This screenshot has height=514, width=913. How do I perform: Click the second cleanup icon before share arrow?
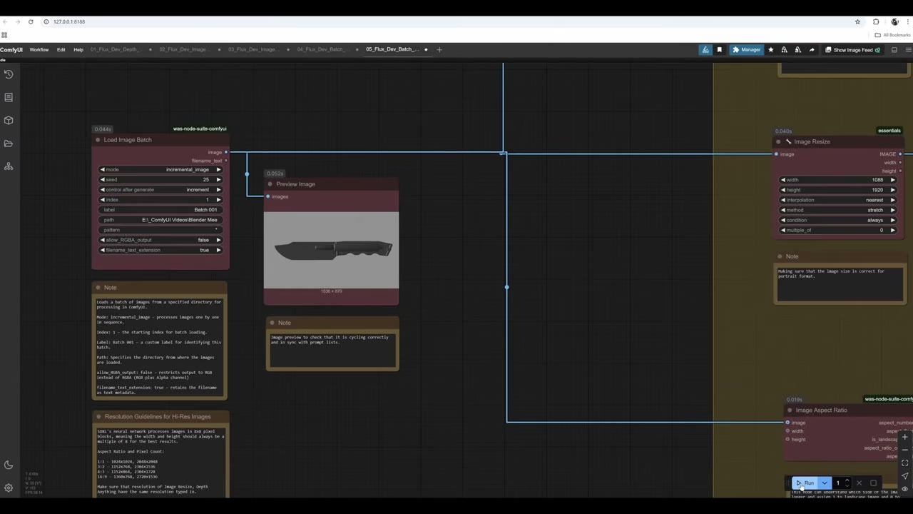(x=797, y=50)
